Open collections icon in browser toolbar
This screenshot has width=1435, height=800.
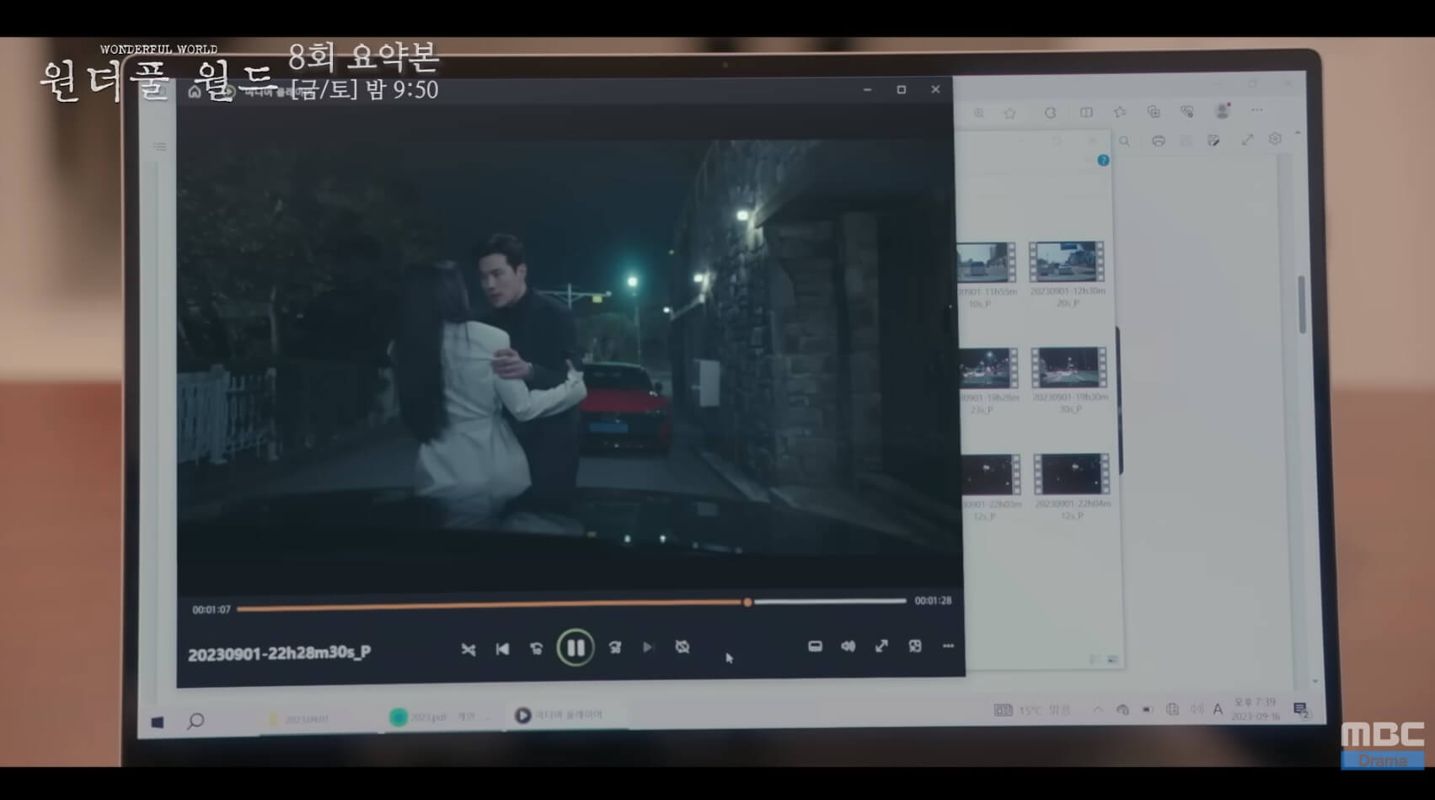click(1154, 111)
